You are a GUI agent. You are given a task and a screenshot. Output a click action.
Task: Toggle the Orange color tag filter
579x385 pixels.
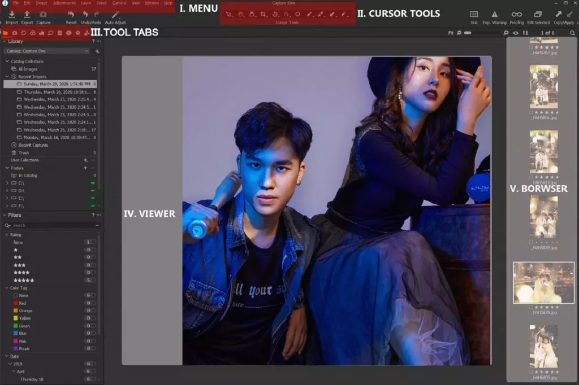tap(90, 310)
